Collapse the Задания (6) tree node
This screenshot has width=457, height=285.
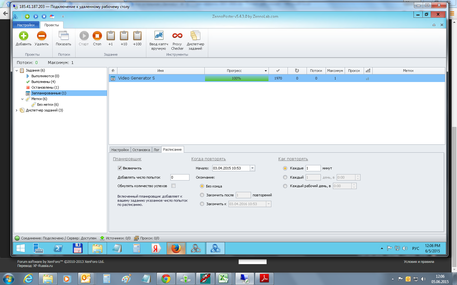17,70
